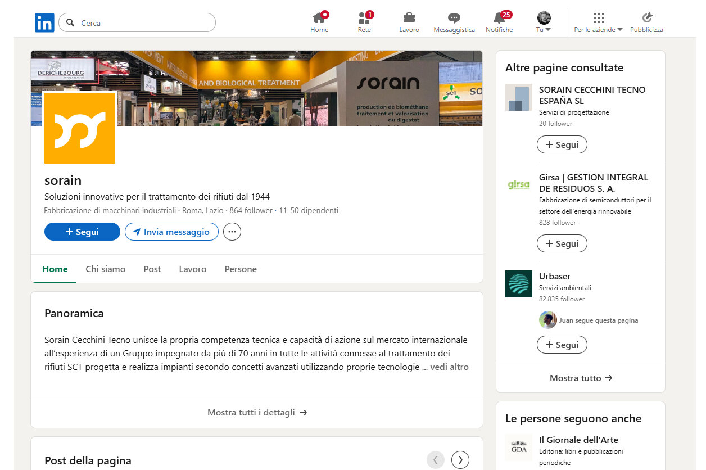
Task: Switch to the Chi siamo tab
Action: [x=106, y=269]
